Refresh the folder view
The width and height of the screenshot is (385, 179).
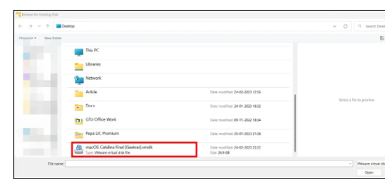tap(346, 26)
